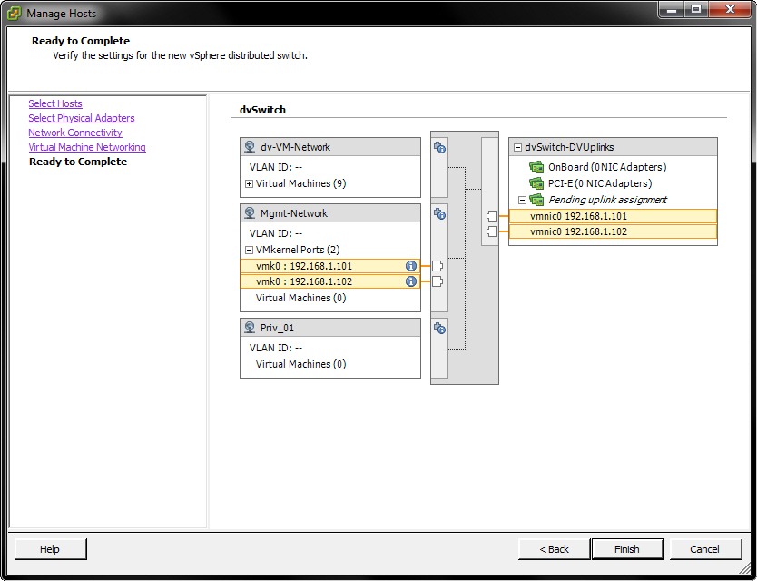Viewport: 757px width, 581px height.
Task: Click the Back button
Action: click(554, 549)
